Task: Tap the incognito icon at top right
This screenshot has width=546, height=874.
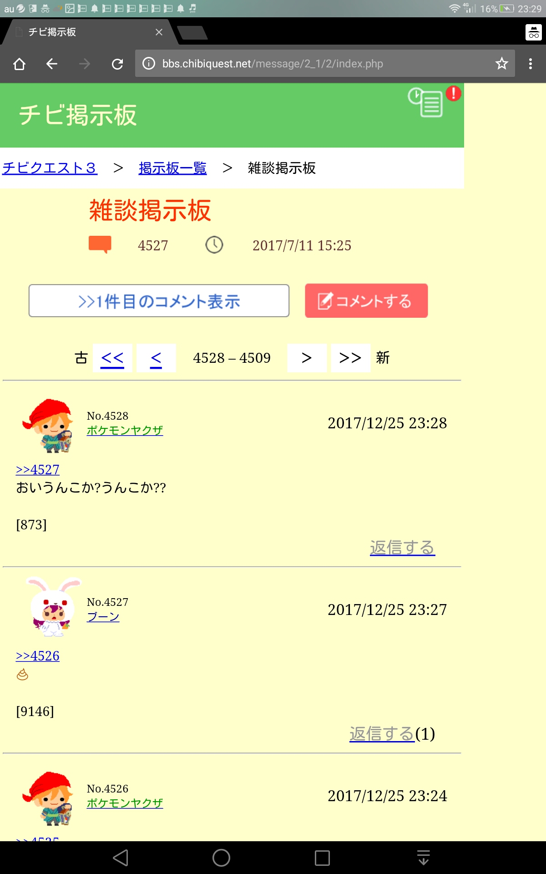Action: (533, 32)
